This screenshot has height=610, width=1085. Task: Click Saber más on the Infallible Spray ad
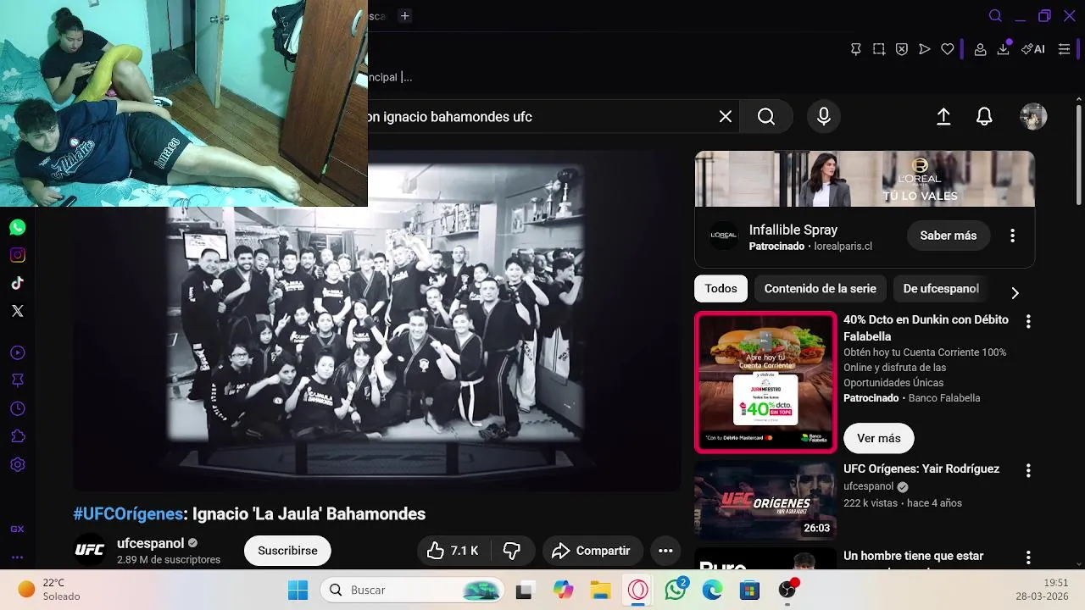point(949,236)
